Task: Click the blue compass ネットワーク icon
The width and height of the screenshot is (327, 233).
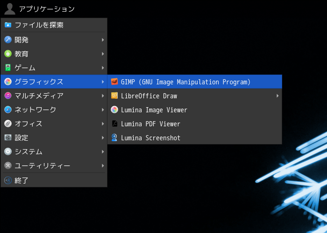Action: tap(8, 110)
